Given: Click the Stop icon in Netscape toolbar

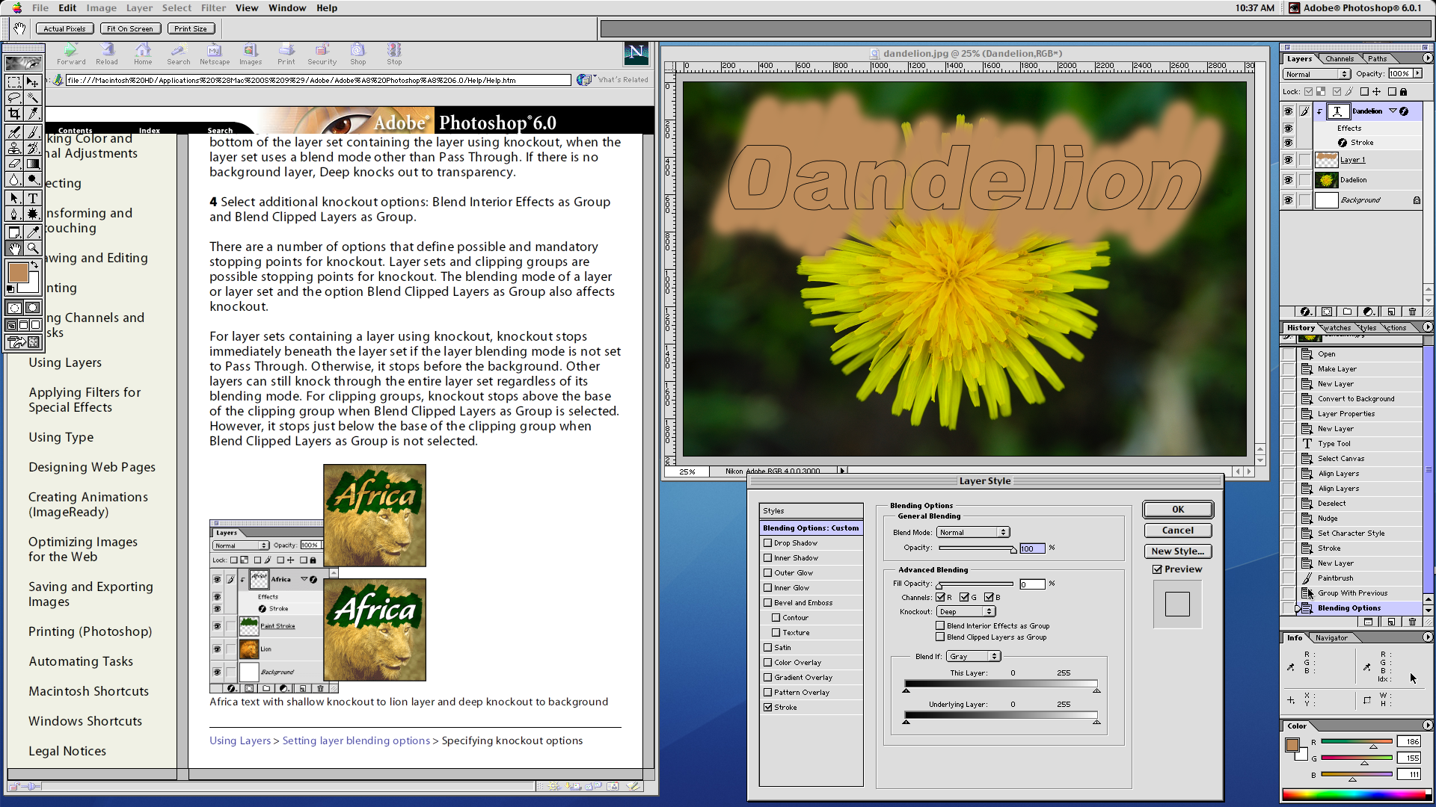Looking at the screenshot, I should click(394, 49).
